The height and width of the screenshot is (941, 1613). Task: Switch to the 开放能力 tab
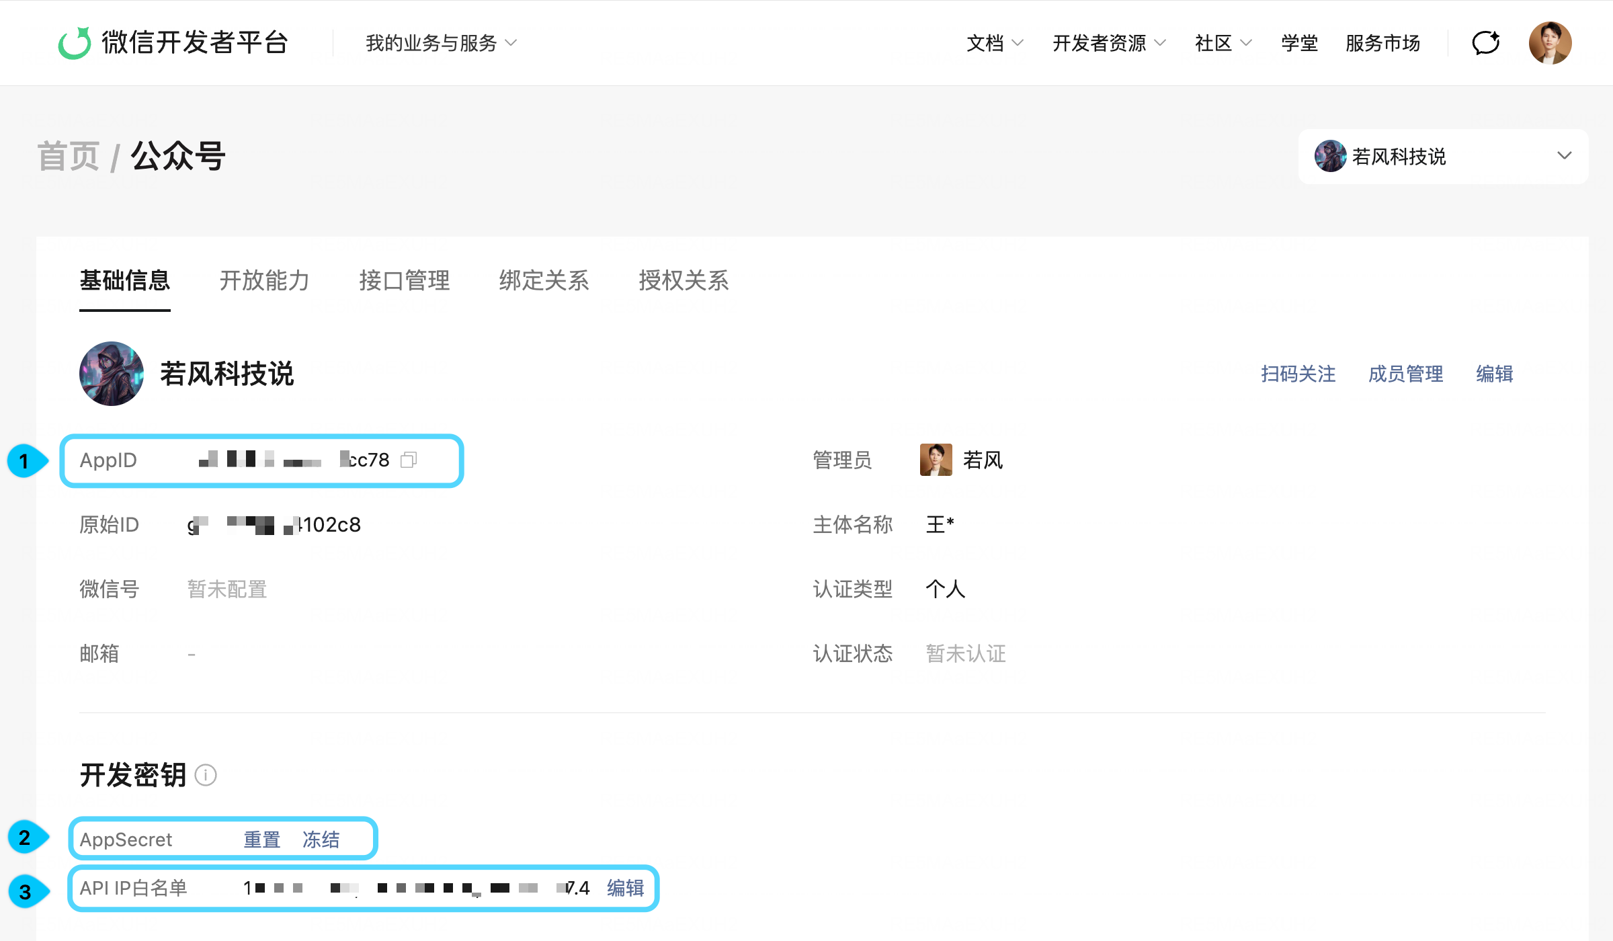[x=264, y=280]
